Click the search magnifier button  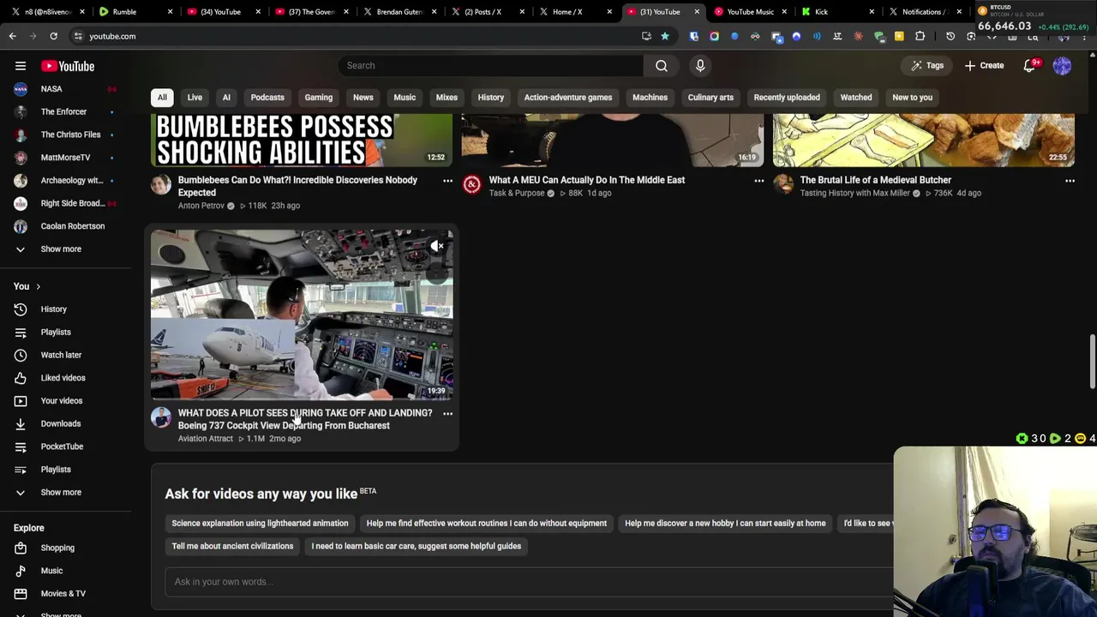662,66
